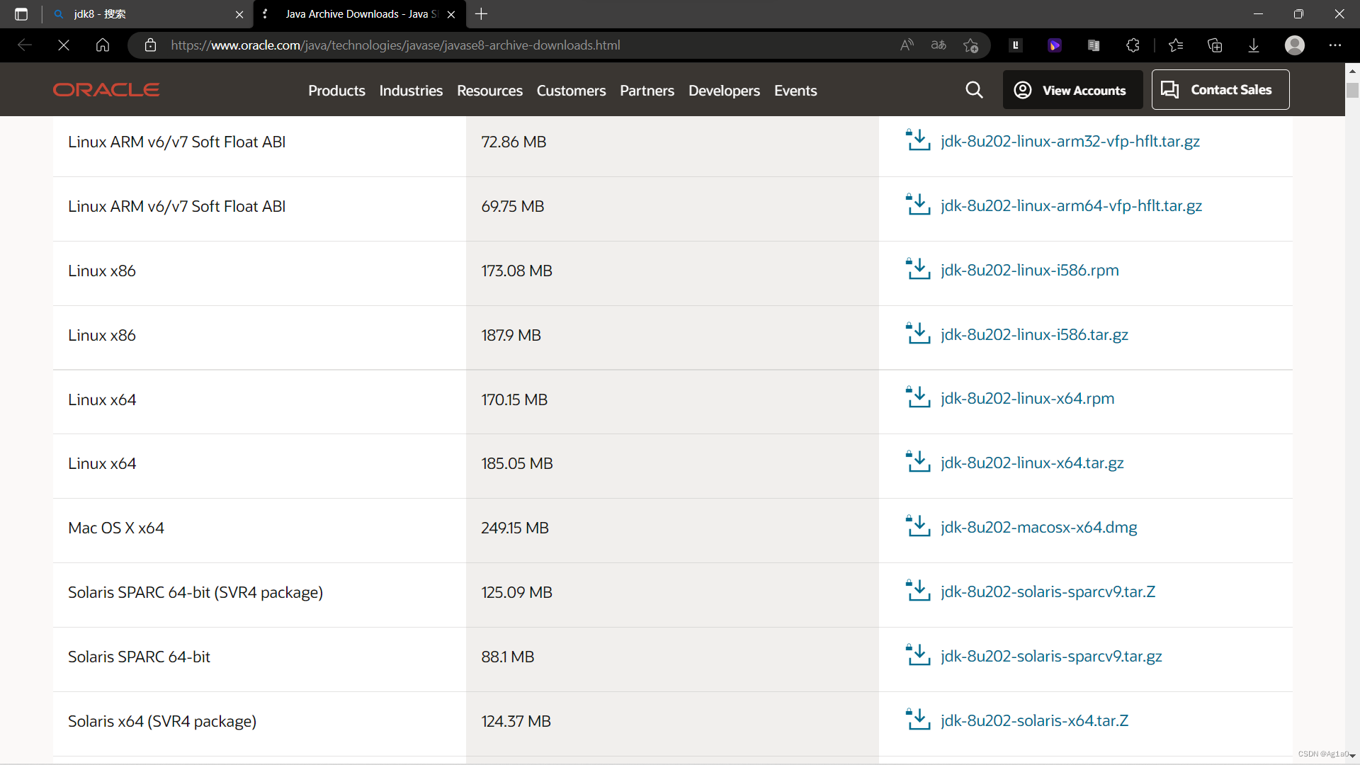This screenshot has height=765, width=1360.
Task: Open the Developers navigation menu
Action: (724, 91)
